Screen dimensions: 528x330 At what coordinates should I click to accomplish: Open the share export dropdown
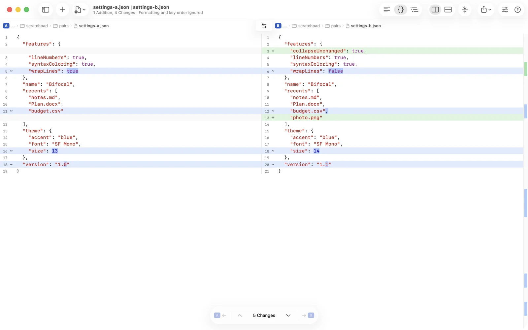[486, 10]
